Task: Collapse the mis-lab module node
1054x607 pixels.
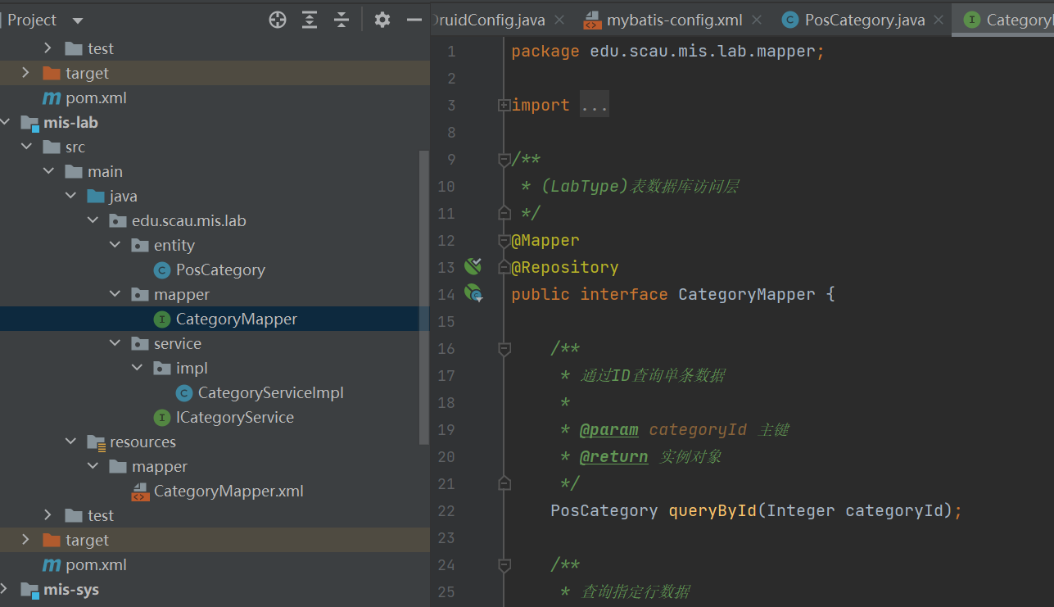Action: (x=6, y=122)
